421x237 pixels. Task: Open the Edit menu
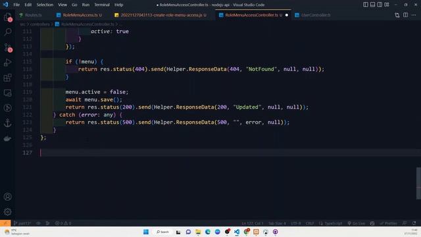pos(28,5)
